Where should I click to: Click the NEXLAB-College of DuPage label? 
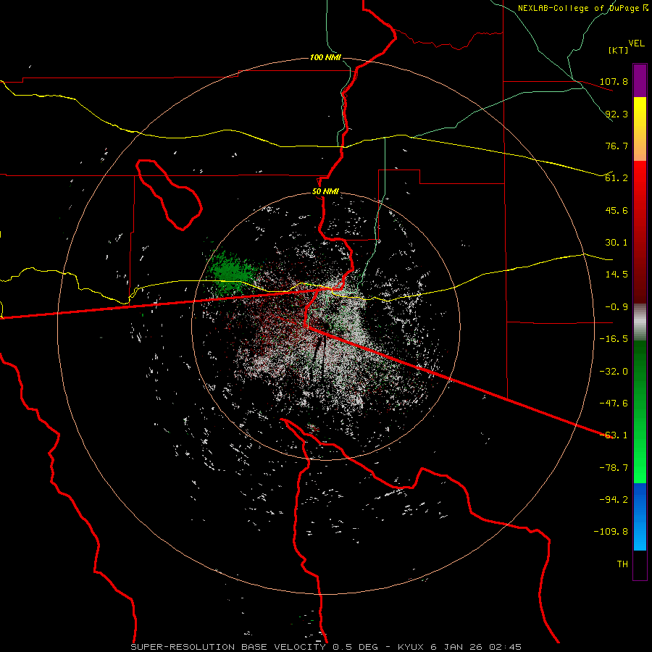(x=582, y=8)
